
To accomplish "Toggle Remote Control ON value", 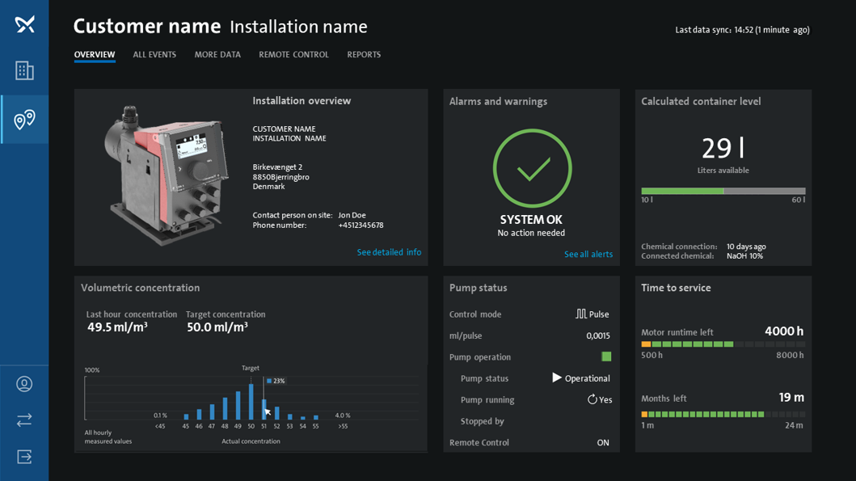I will click(603, 443).
